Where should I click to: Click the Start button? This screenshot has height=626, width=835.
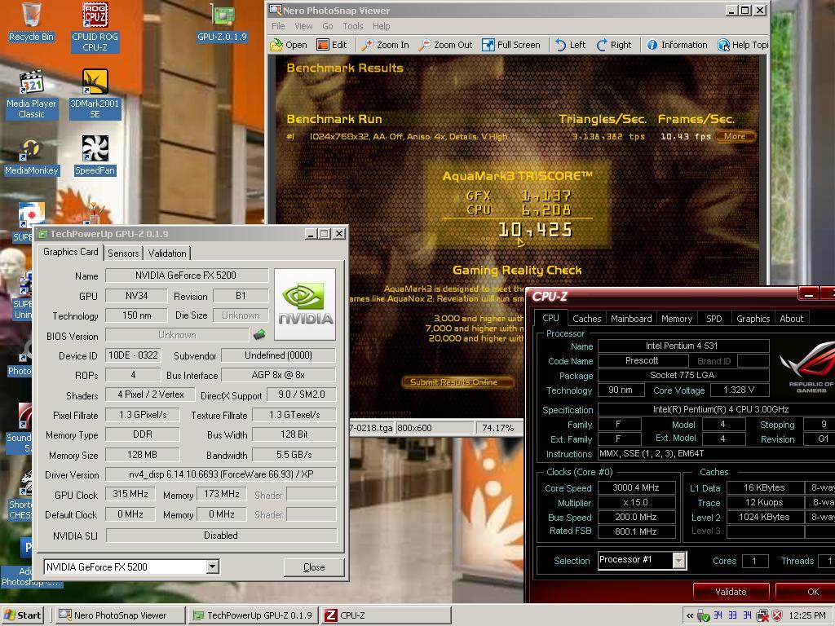coord(23,615)
